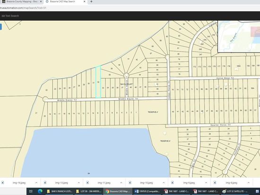Image resolution: width=260 pixels, height=195 pixels.
Task: Expand options for img-16.jpeg download
Action: (36, 183)
